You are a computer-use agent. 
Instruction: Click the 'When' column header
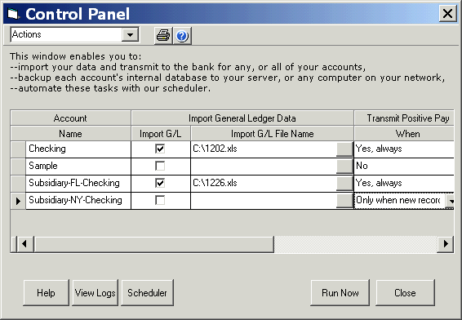point(404,134)
